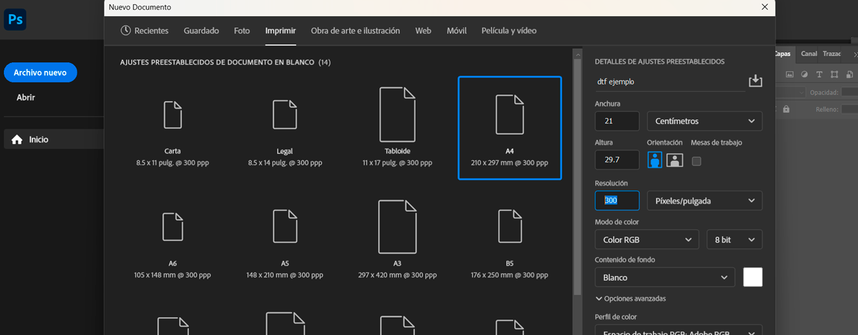Open the Centímetros units dropdown
The height and width of the screenshot is (335, 858).
pyautogui.click(x=704, y=121)
